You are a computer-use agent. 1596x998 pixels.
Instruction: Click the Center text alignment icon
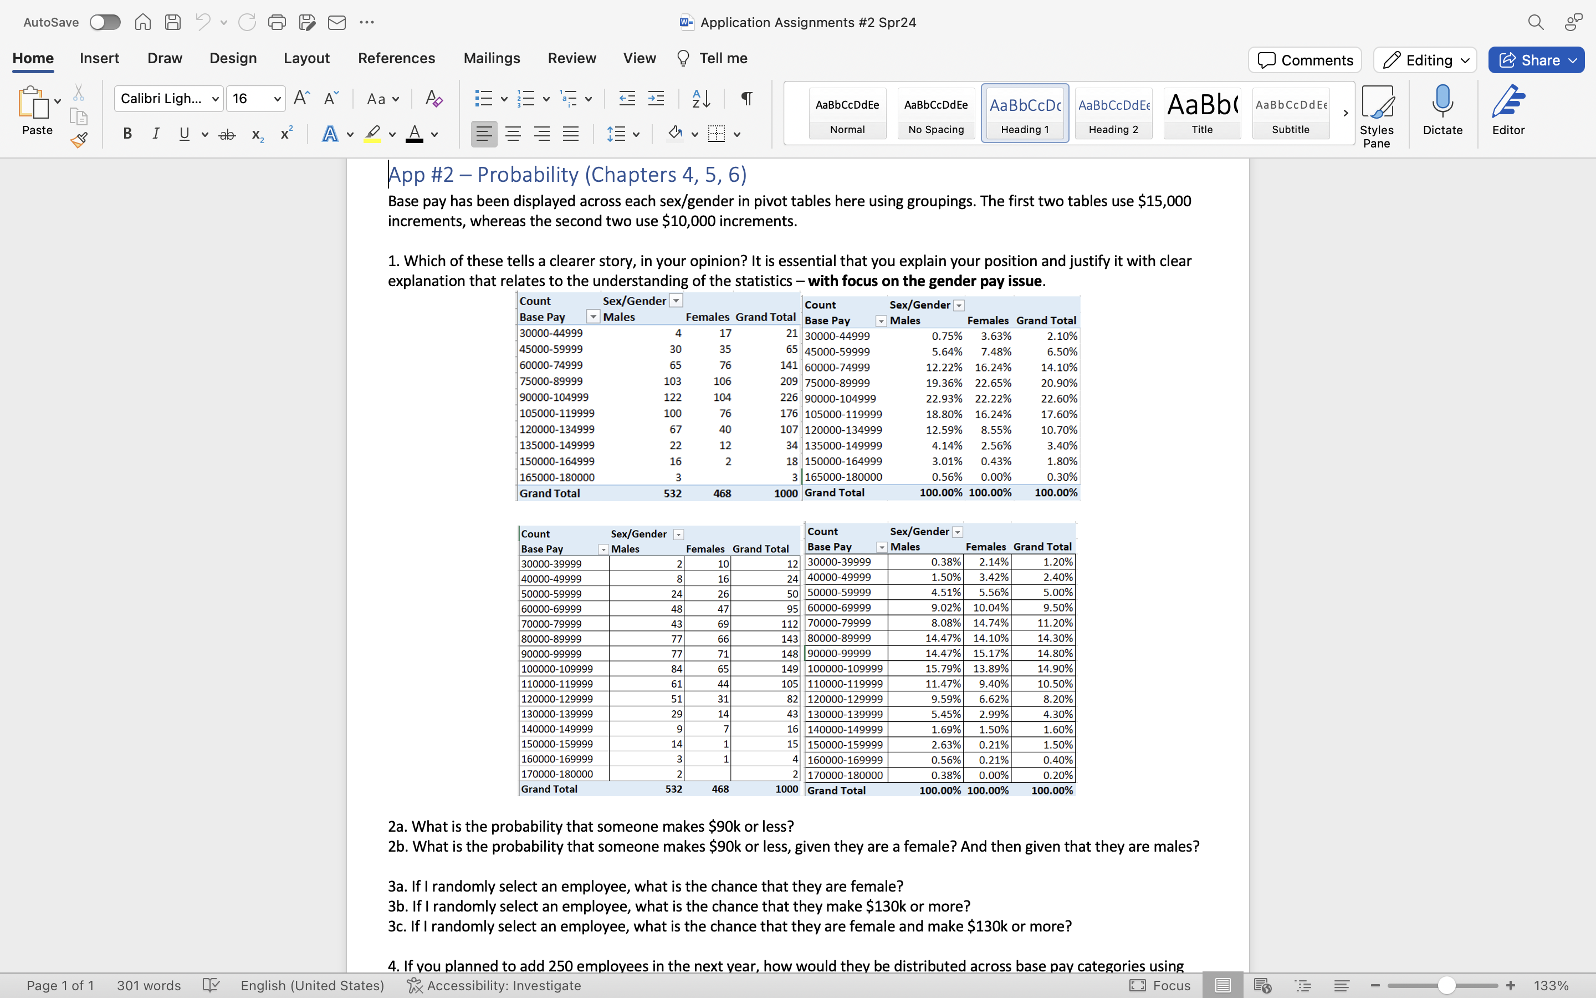pyautogui.click(x=513, y=135)
